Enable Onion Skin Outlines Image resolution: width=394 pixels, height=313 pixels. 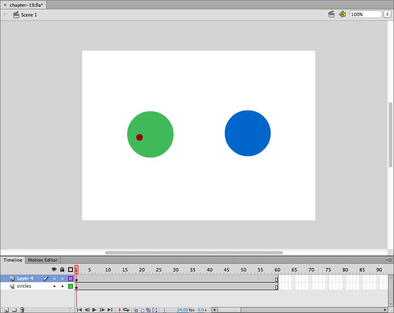click(142, 310)
